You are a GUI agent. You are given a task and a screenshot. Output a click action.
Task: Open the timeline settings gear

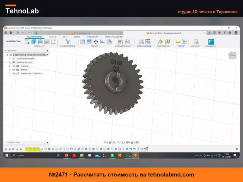click(237, 149)
